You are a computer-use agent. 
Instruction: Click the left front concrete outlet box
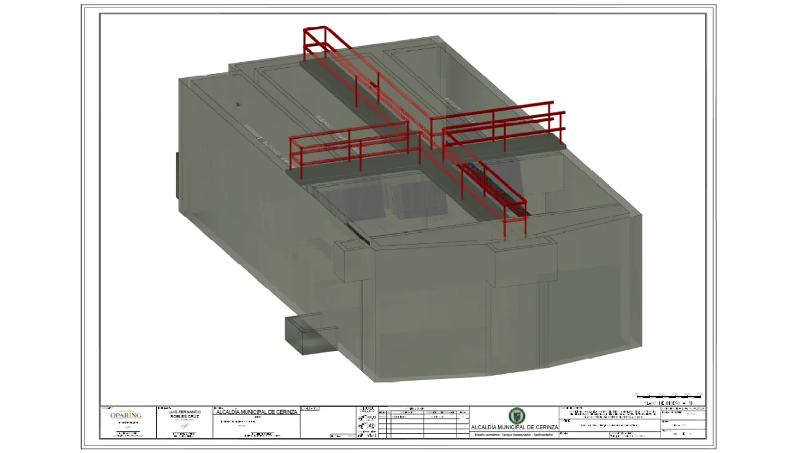353,259
